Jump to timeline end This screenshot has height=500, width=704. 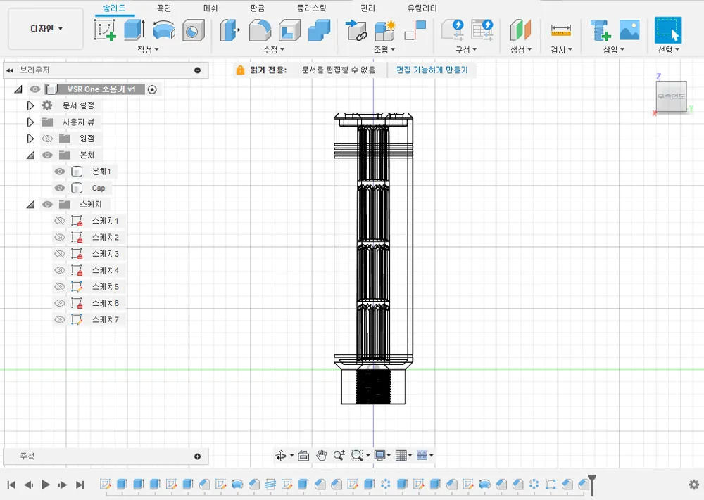80,485
